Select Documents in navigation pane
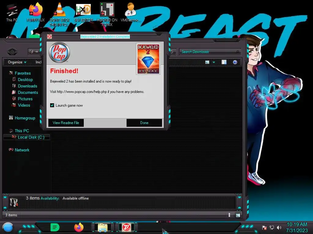 (x=28, y=92)
